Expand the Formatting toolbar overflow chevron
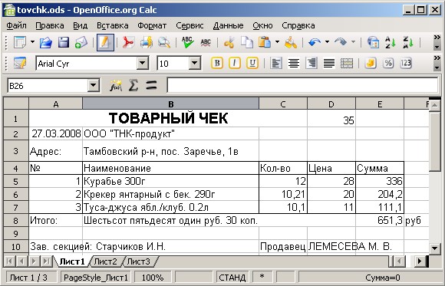 click(x=437, y=58)
